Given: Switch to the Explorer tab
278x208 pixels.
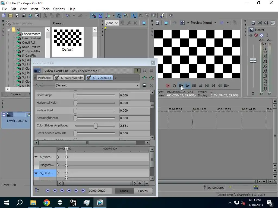Looking at the screenshot, I should pos(16,94).
